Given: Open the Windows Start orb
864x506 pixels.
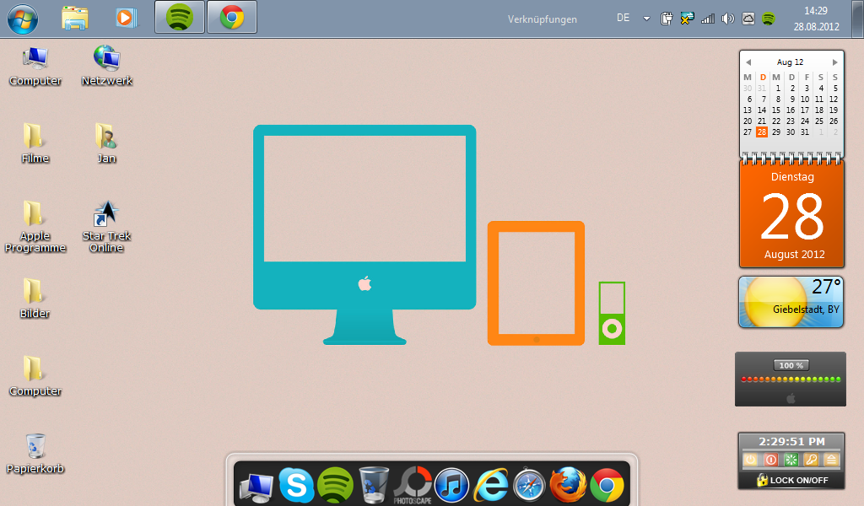Looking at the screenshot, I should tap(23, 19).
